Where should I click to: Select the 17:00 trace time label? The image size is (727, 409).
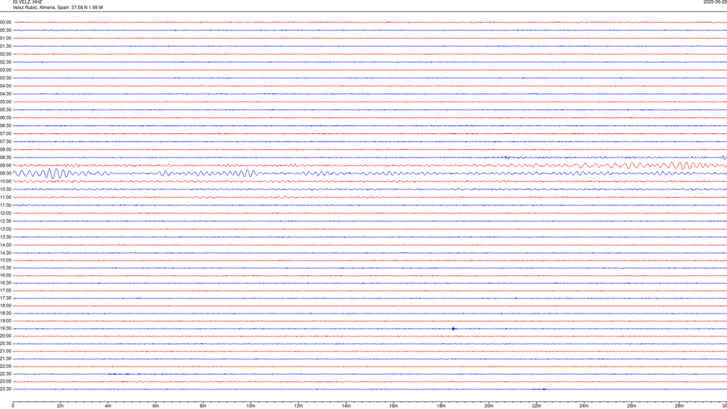coord(5,291)
